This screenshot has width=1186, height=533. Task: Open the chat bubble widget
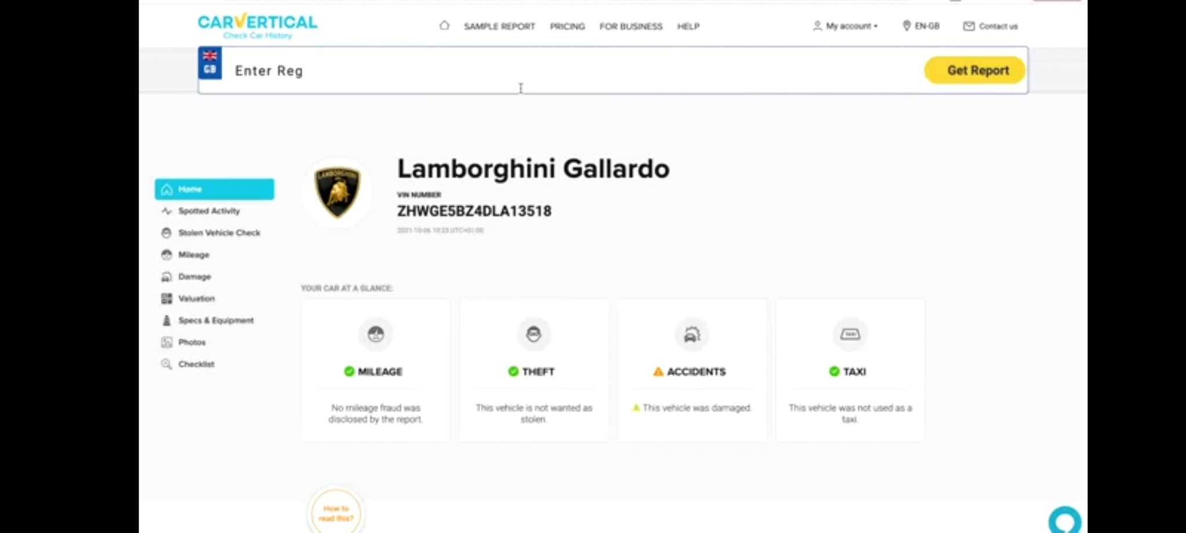1064,520
